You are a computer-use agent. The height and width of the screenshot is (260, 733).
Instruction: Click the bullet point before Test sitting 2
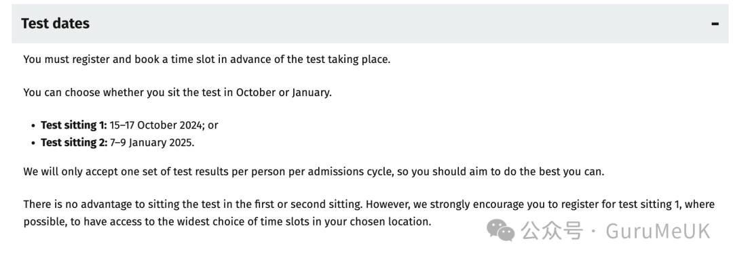pos(33,143)
